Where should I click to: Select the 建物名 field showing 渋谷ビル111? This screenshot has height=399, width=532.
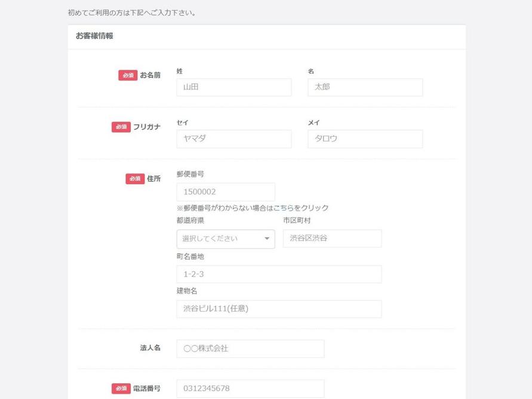coord(279,309)
